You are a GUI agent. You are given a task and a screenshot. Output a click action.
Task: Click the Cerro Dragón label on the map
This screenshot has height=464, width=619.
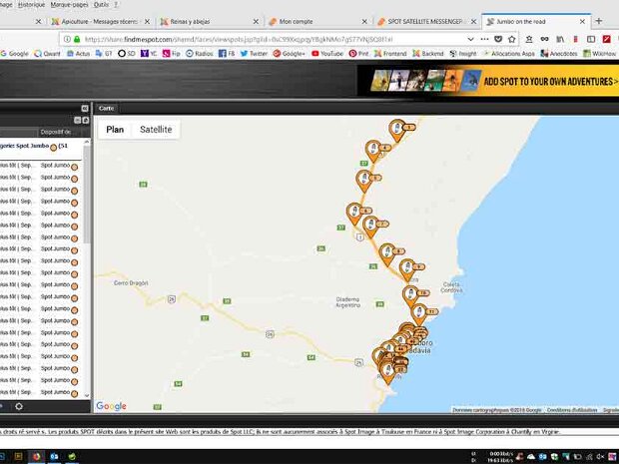[131, 283]
